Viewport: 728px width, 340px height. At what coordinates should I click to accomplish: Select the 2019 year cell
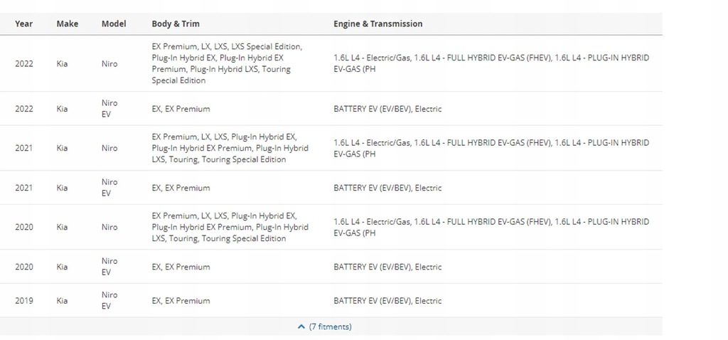click(24, 301)
